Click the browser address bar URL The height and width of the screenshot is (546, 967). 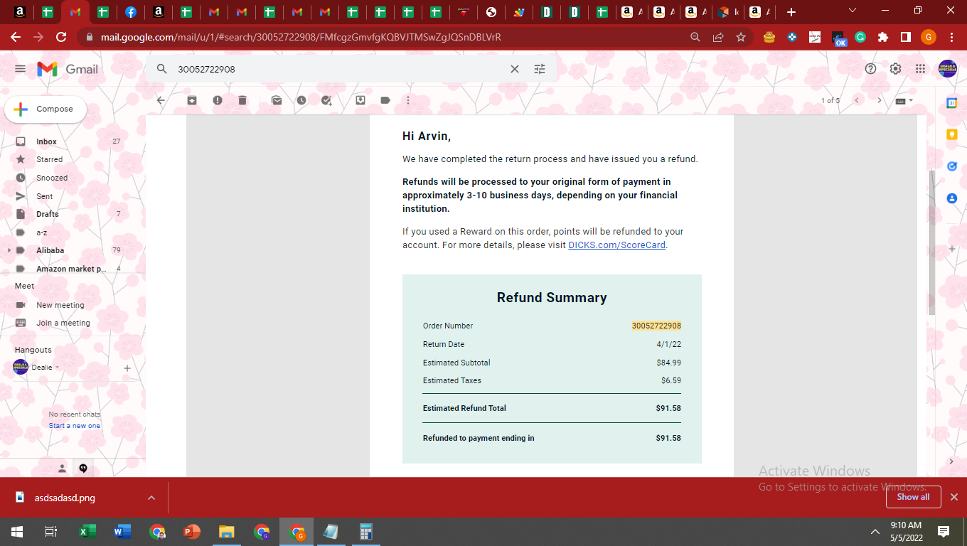click(x=301, y=37)
